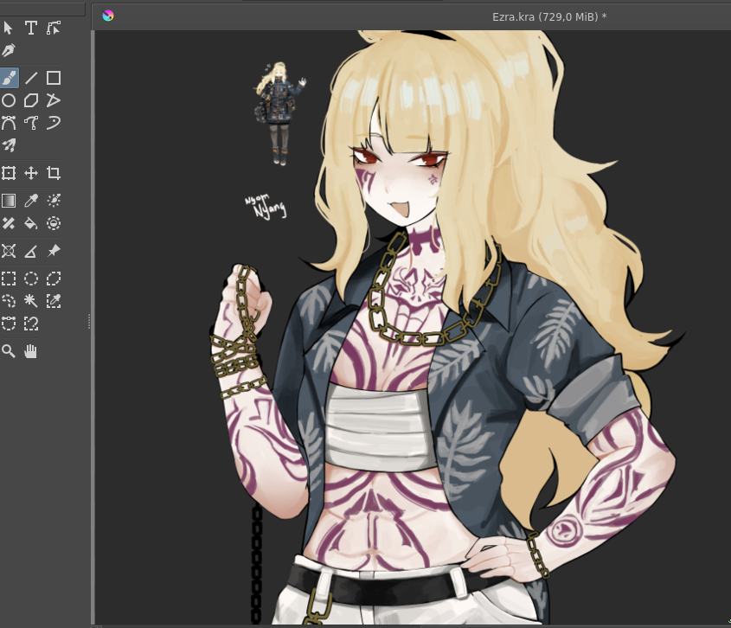Select the Edit Shapes tool

(x=54, y=28)
